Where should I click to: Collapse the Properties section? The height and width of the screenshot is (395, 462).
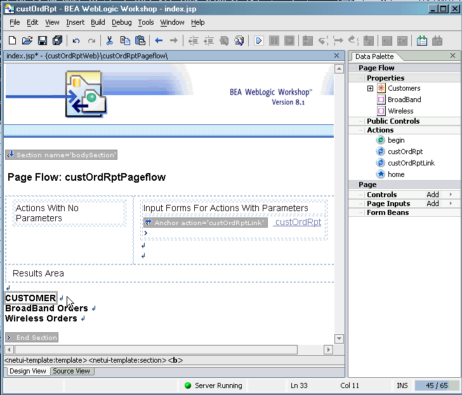tap(360, 78)
